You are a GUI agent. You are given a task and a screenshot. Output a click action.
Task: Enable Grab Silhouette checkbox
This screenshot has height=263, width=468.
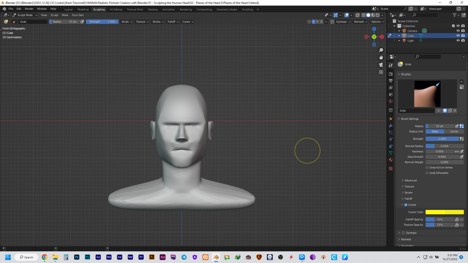427,173
